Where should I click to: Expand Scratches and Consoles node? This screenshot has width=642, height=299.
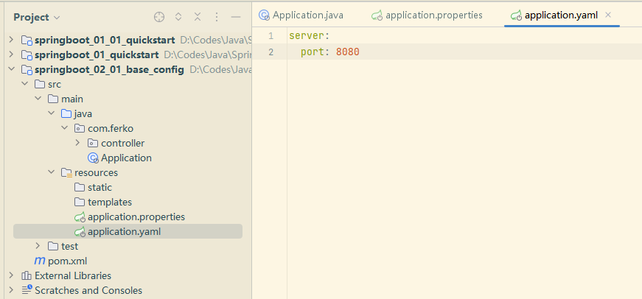tap(11, 290)
